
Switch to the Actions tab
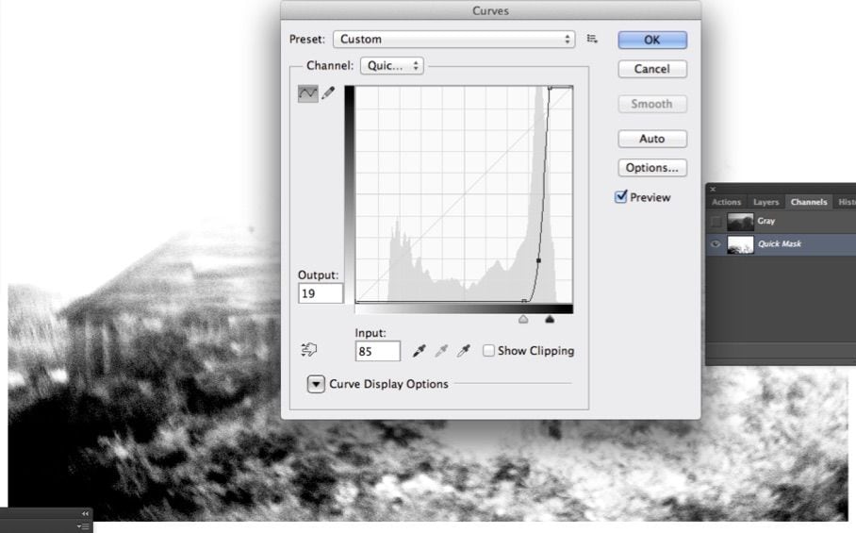point(726,202)
